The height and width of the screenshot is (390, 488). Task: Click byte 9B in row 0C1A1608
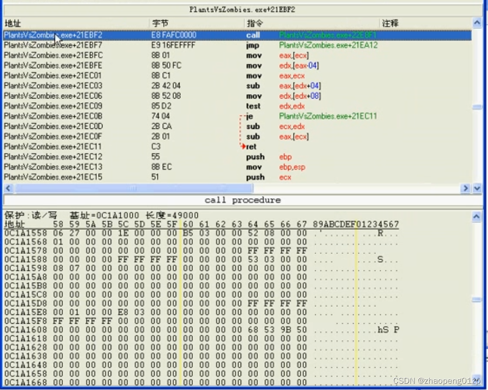coord(285,330)
